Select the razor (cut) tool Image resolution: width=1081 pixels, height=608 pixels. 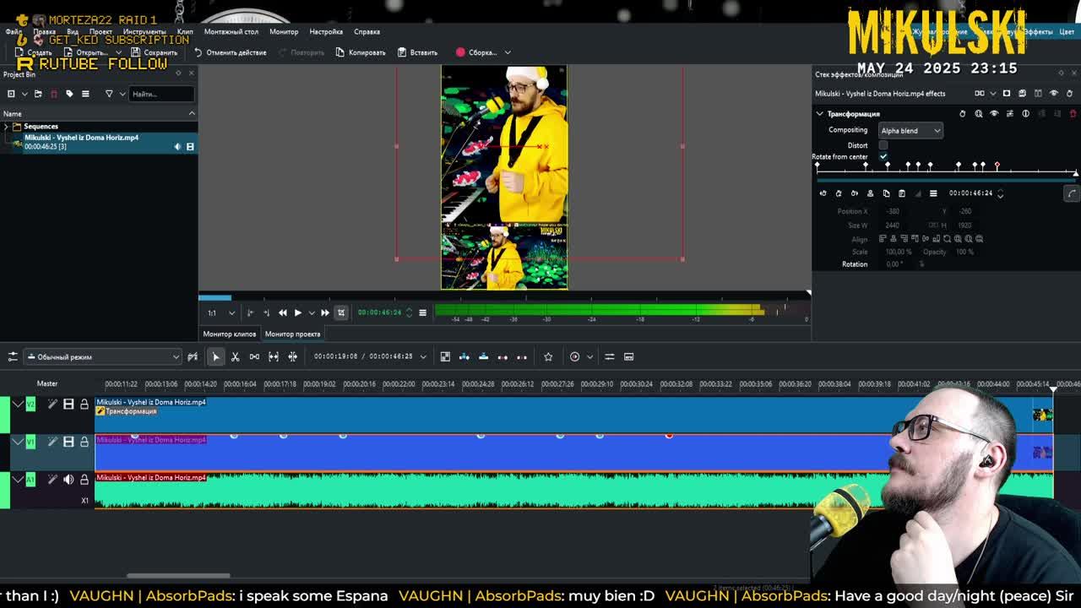(x=236, y=356)
